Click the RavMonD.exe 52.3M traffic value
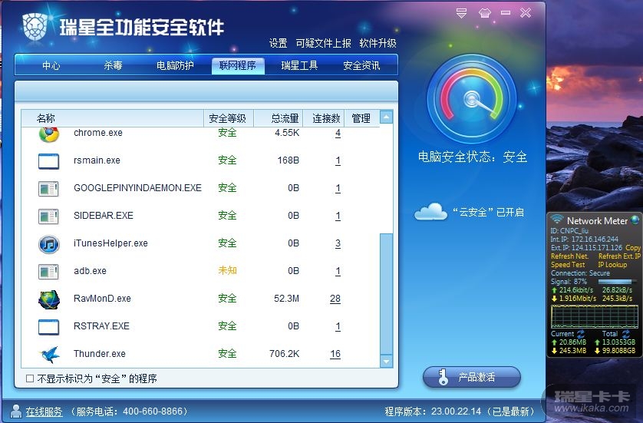643x423 pixels. tap(286, 299)
